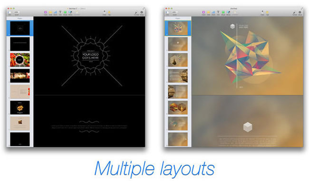Click the Table icon in the gold-document window
This screenshot has width=309, height=181.
[209, 12]
